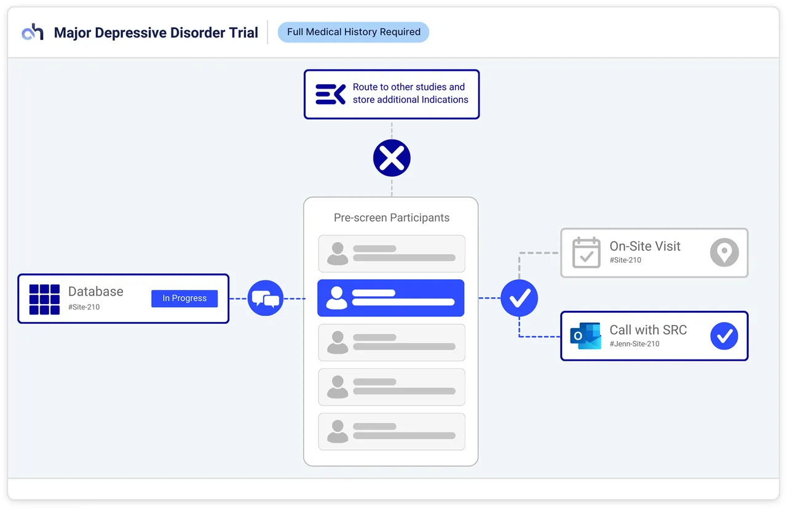Select the highlighted blue participant row
The image size is (787, 509).
pyautogui.click(x=391, y=298)
